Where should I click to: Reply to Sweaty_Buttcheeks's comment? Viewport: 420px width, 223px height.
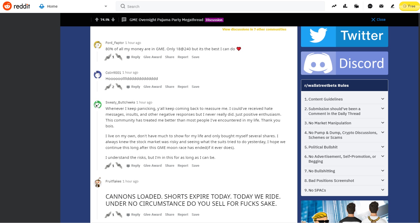[x=133, y=166]
